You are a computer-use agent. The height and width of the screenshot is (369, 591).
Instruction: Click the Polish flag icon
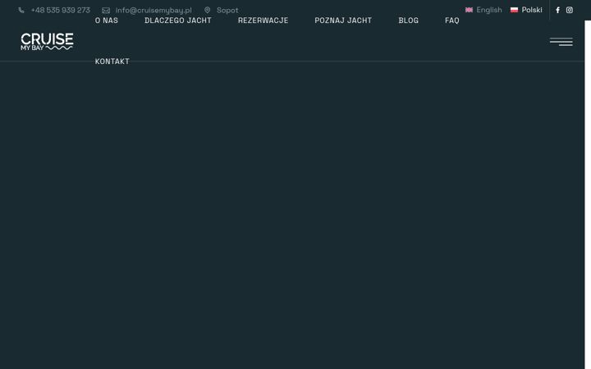[514, 10]
